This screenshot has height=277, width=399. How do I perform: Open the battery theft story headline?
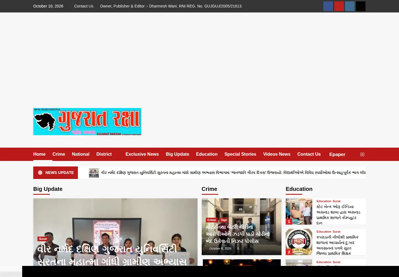[x=238, y=234]
